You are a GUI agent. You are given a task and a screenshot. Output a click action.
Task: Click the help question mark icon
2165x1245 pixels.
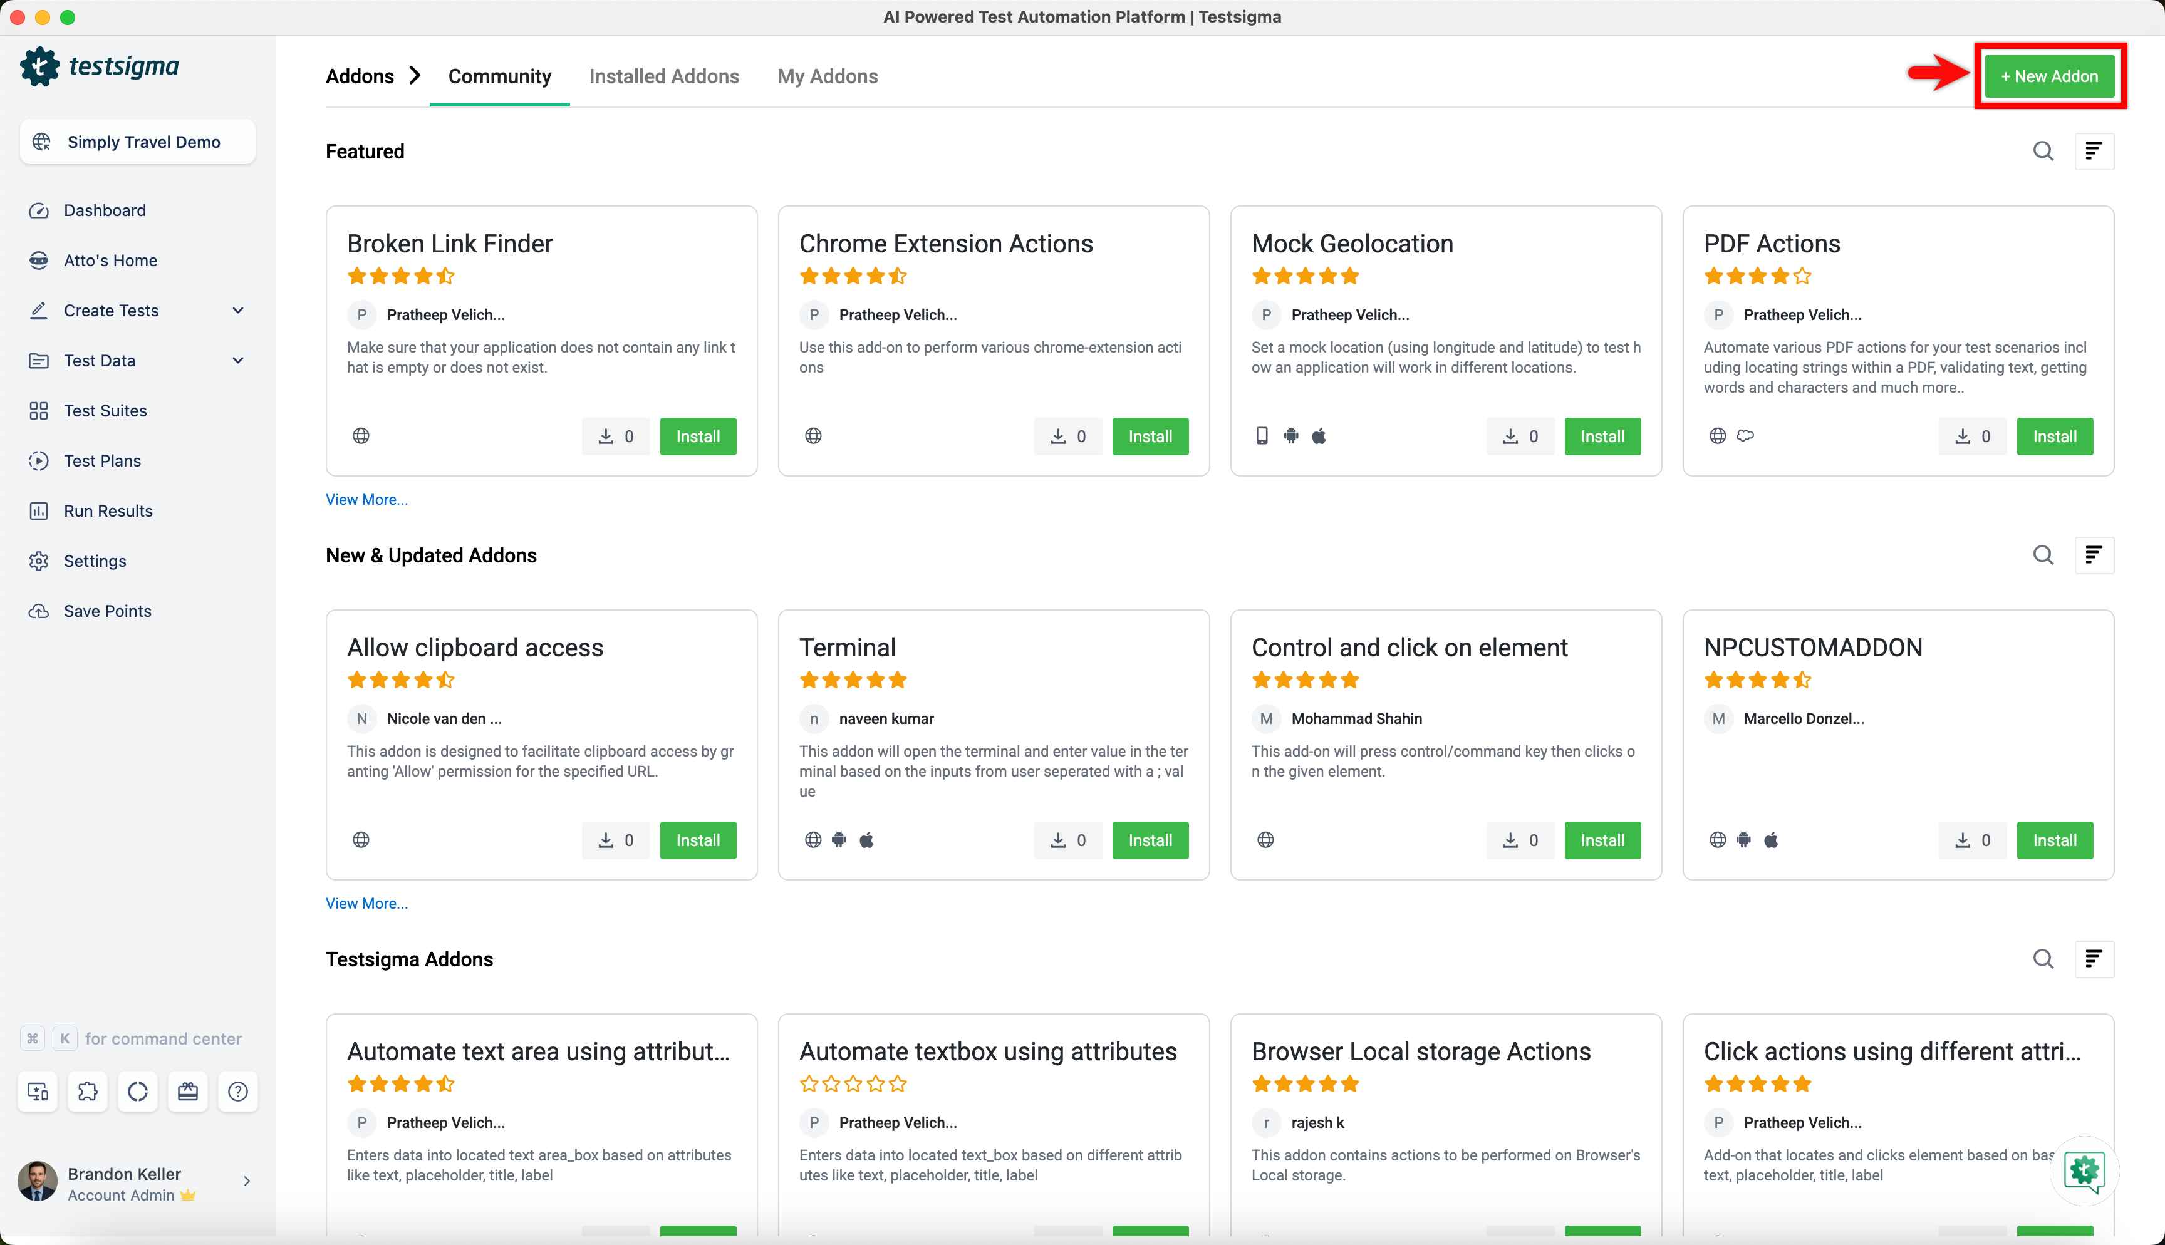pyautogui.click(x=237, y=1091)
